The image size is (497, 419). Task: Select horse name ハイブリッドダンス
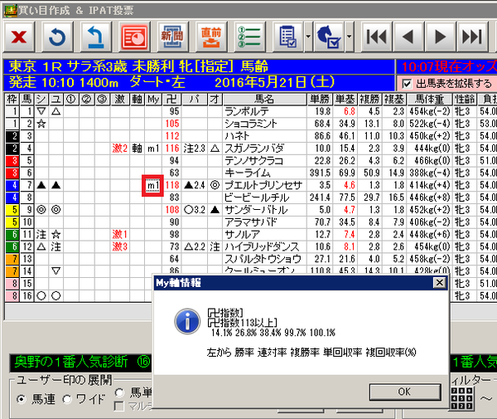[x=262, y=246]
